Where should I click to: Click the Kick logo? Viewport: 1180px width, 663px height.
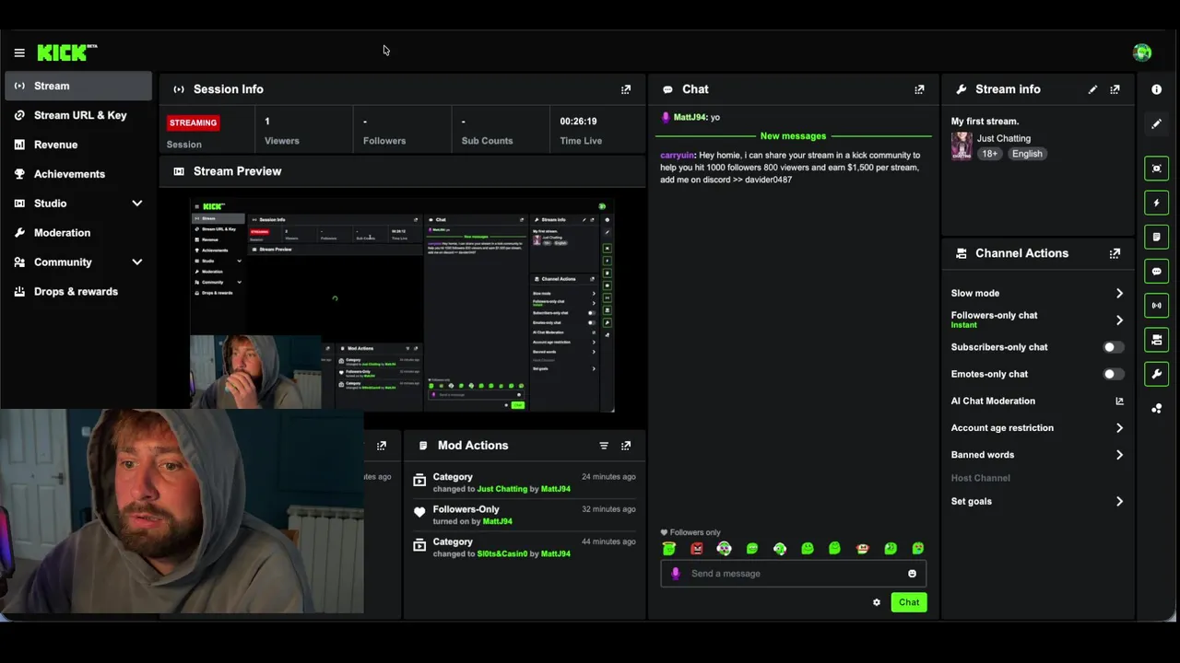(66, 52)
